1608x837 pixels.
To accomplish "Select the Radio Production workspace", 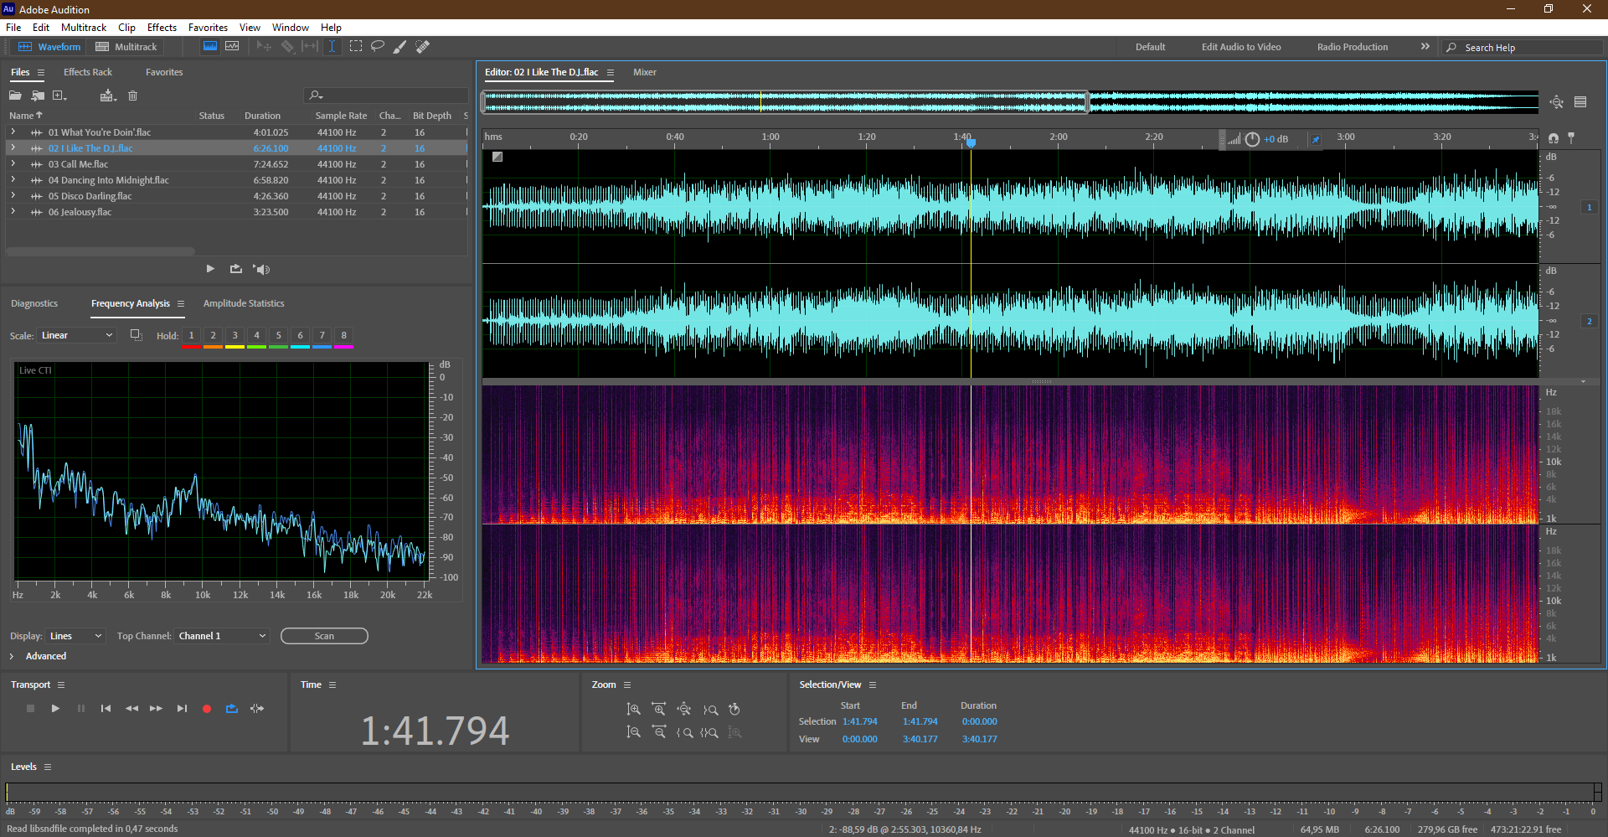I will [x=1352, y=47].
